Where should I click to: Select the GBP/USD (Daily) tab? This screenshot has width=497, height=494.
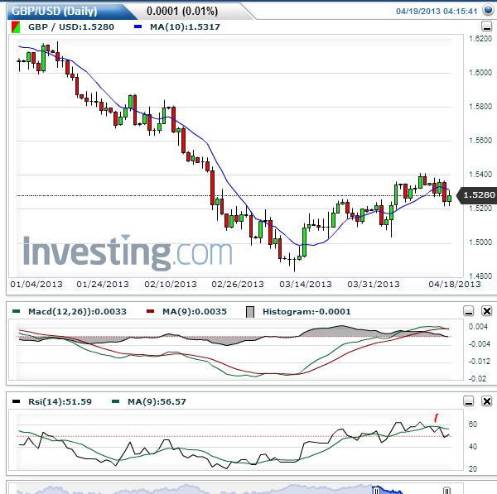[x=55, y=11]
